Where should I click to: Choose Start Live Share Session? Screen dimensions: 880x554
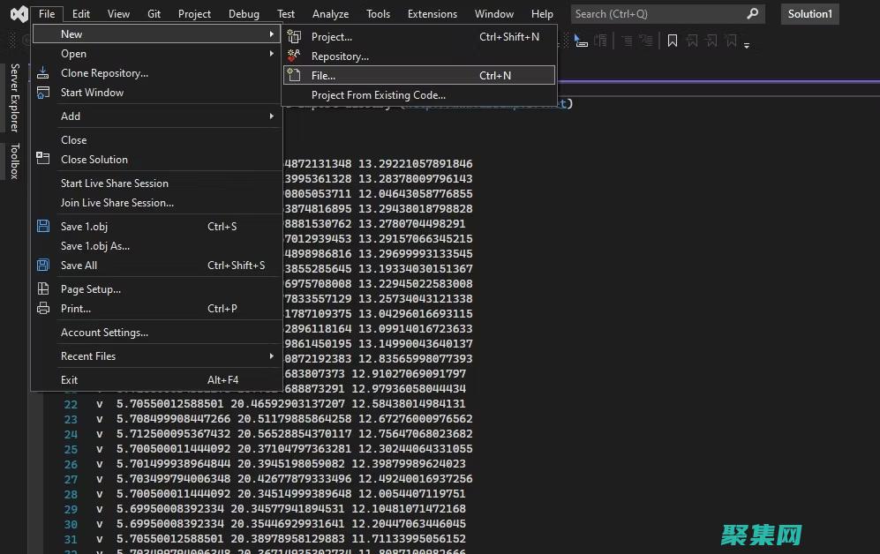point(114,183)
